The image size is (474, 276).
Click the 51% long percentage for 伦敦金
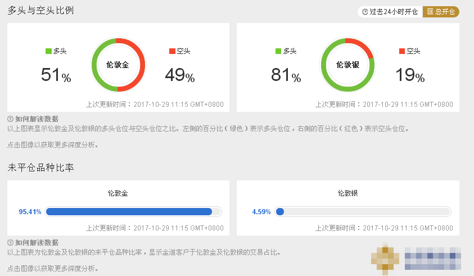pos(56,75)
